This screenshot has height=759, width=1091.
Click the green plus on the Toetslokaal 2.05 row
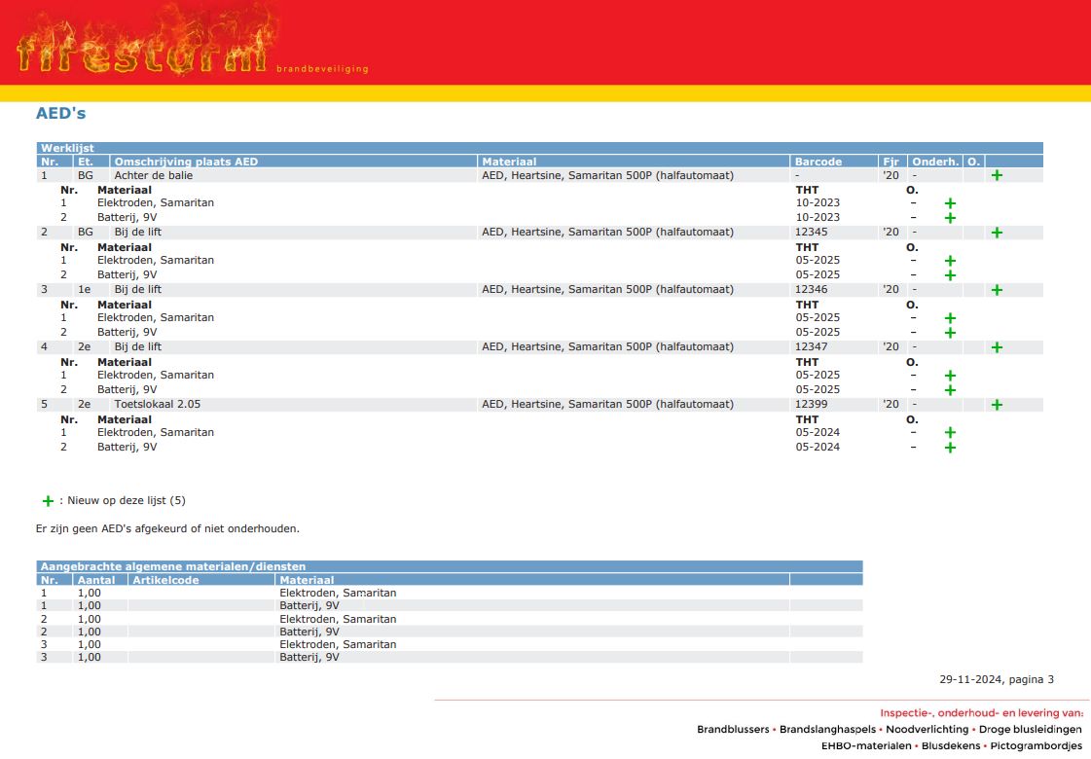click(996, 405)
